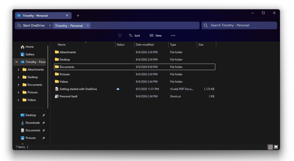294x161 pixels.
Task: Expand the chevron after Start OneDrive
Action: coord(50,25)
